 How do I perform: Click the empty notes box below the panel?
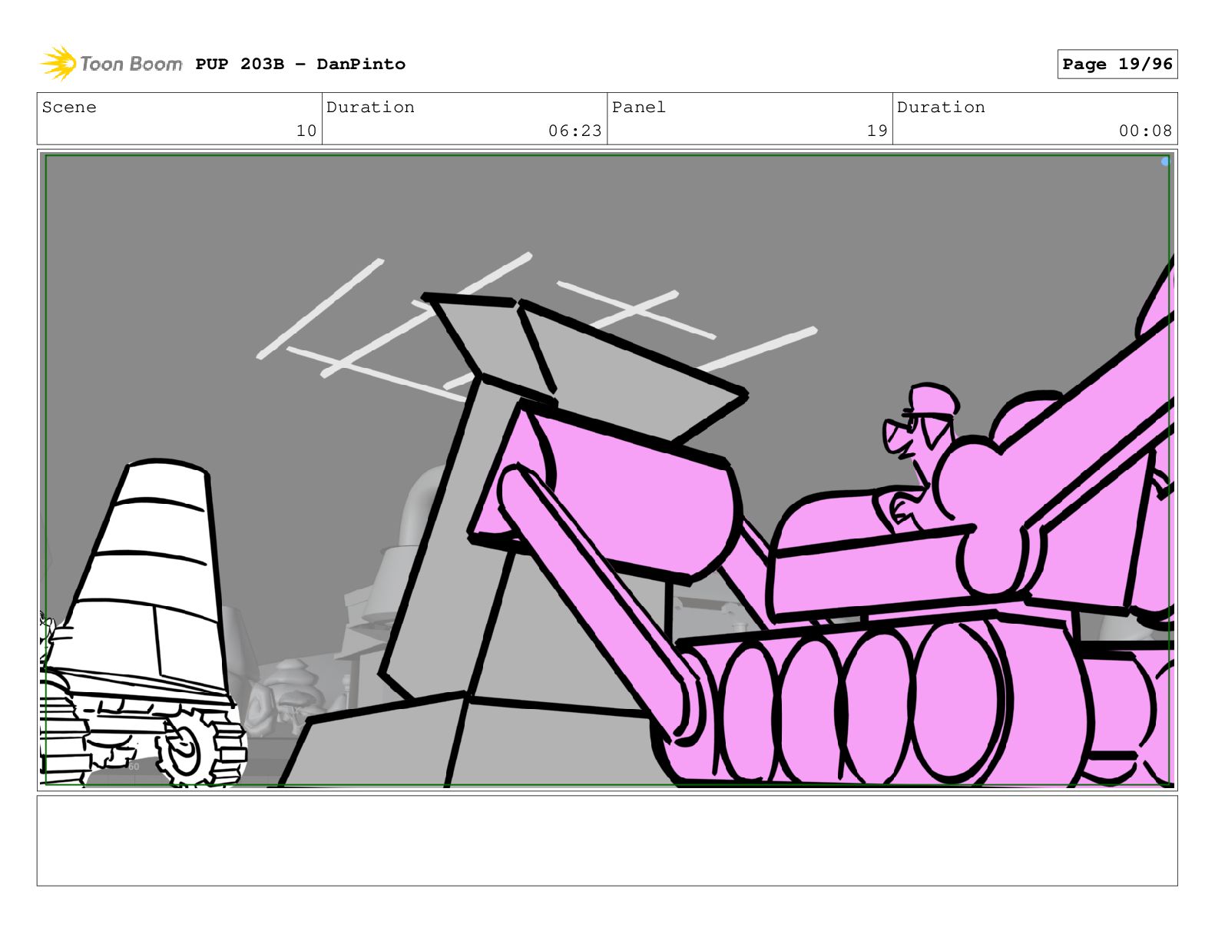tap(607, 840)
